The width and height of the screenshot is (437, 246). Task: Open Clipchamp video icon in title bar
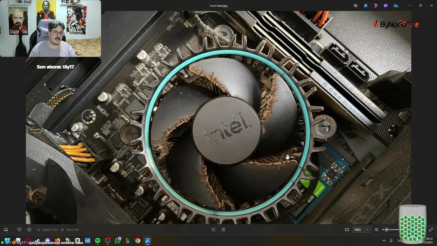pyautogui.click(x=386, y=5)
